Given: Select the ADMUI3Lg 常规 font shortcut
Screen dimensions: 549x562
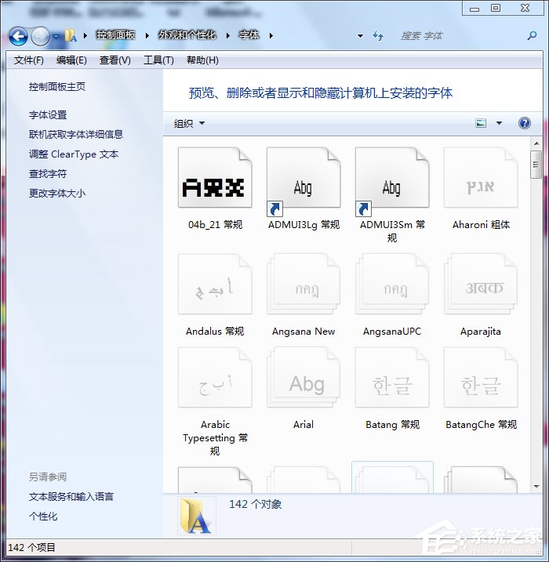Looking at the screenshot, I should coord(304,178).
